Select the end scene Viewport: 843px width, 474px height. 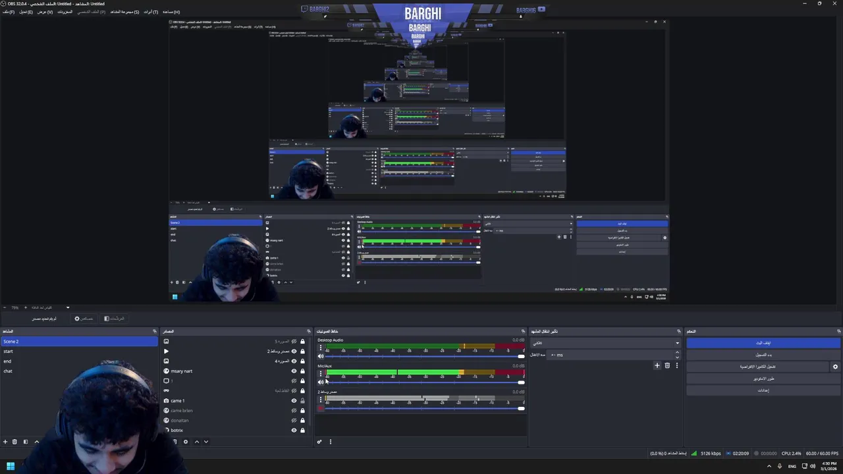79,361
